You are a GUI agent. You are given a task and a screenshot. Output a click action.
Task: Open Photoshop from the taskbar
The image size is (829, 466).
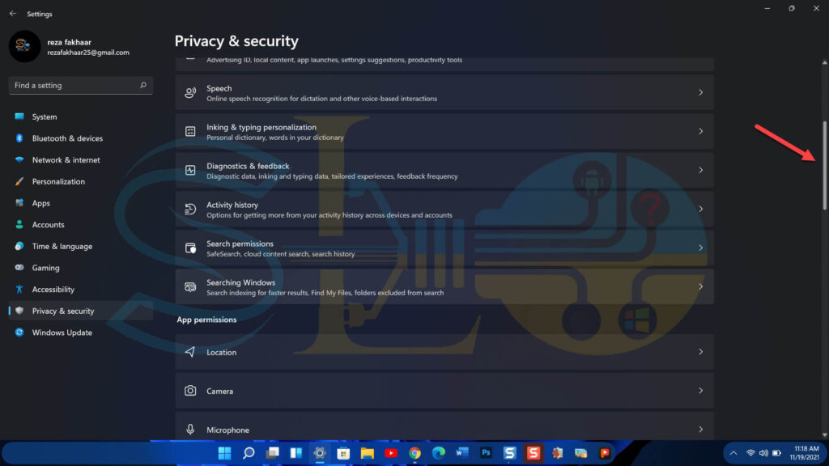(x=486, y=453)
